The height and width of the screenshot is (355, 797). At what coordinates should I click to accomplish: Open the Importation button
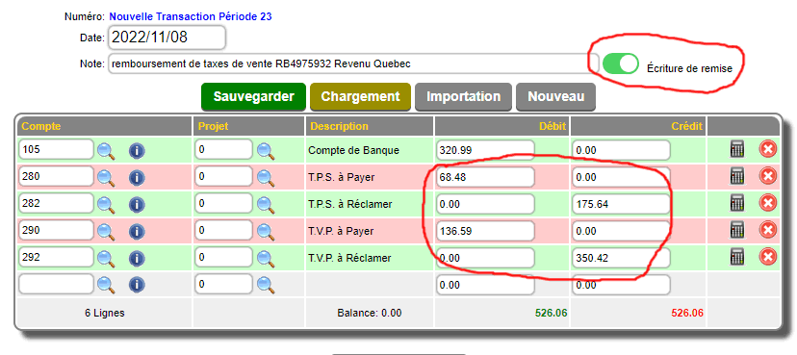click(464, 97)
